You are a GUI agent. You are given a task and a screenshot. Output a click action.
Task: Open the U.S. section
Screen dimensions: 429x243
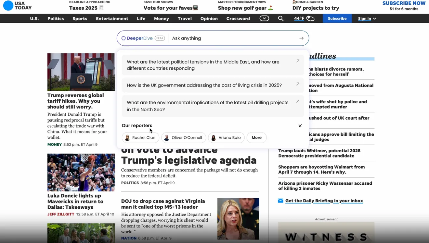tap(34, 18)
